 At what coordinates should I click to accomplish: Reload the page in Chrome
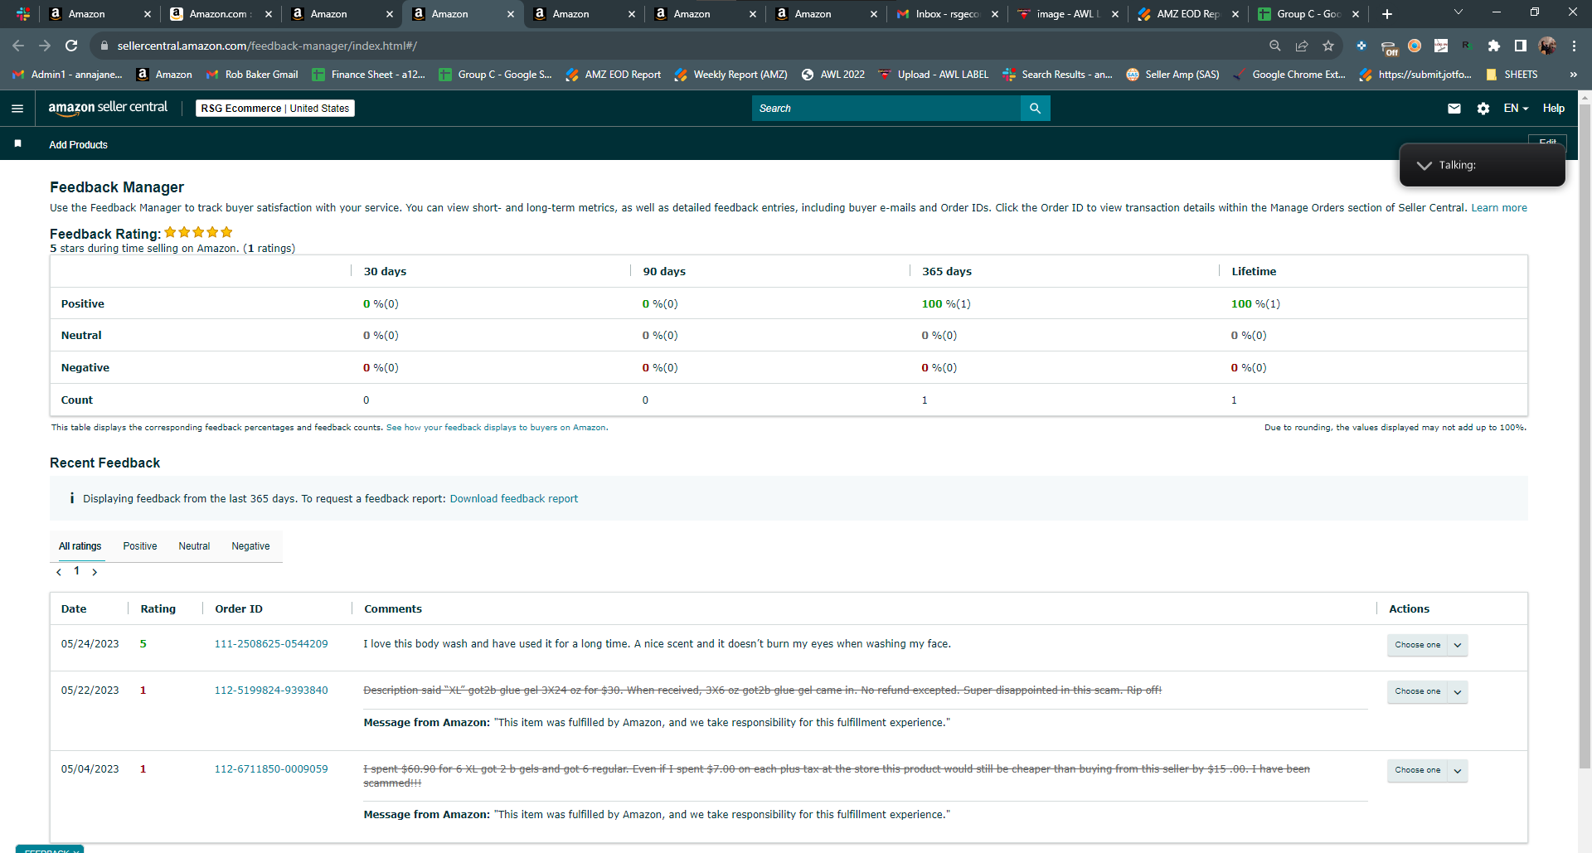click(x=71, y=46)
